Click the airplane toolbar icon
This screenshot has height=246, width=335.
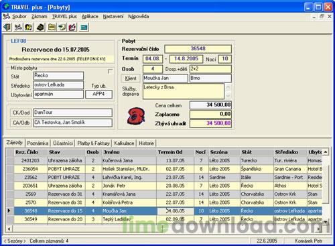coord(18,27)
